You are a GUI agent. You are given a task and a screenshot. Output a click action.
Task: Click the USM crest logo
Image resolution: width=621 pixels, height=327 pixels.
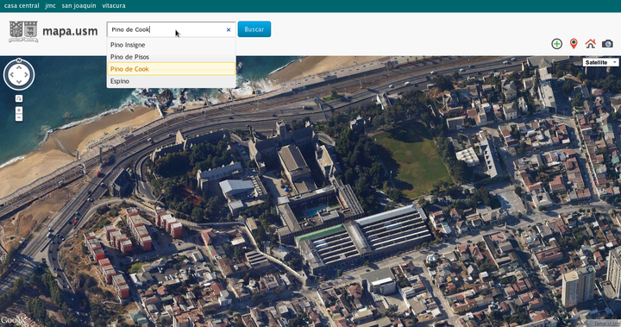point(23,31)
